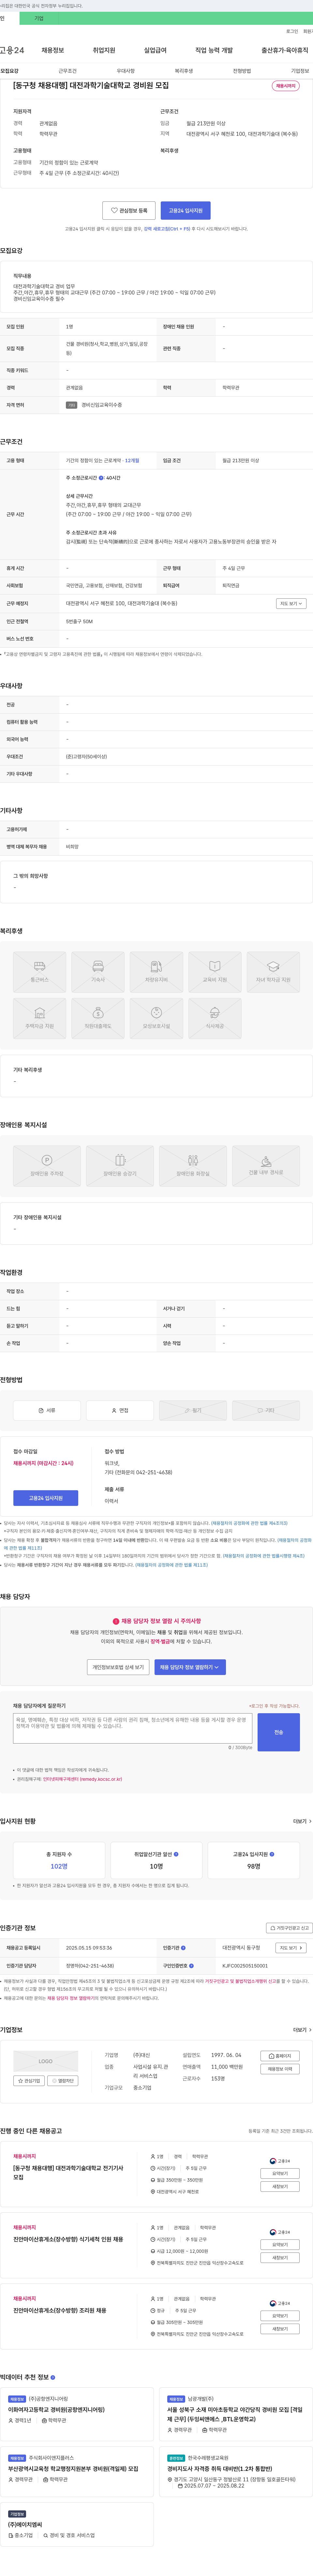Click the 장애인용 주차장 facility icon
Screen dimensions: 313x2576
click(47, 1166)
